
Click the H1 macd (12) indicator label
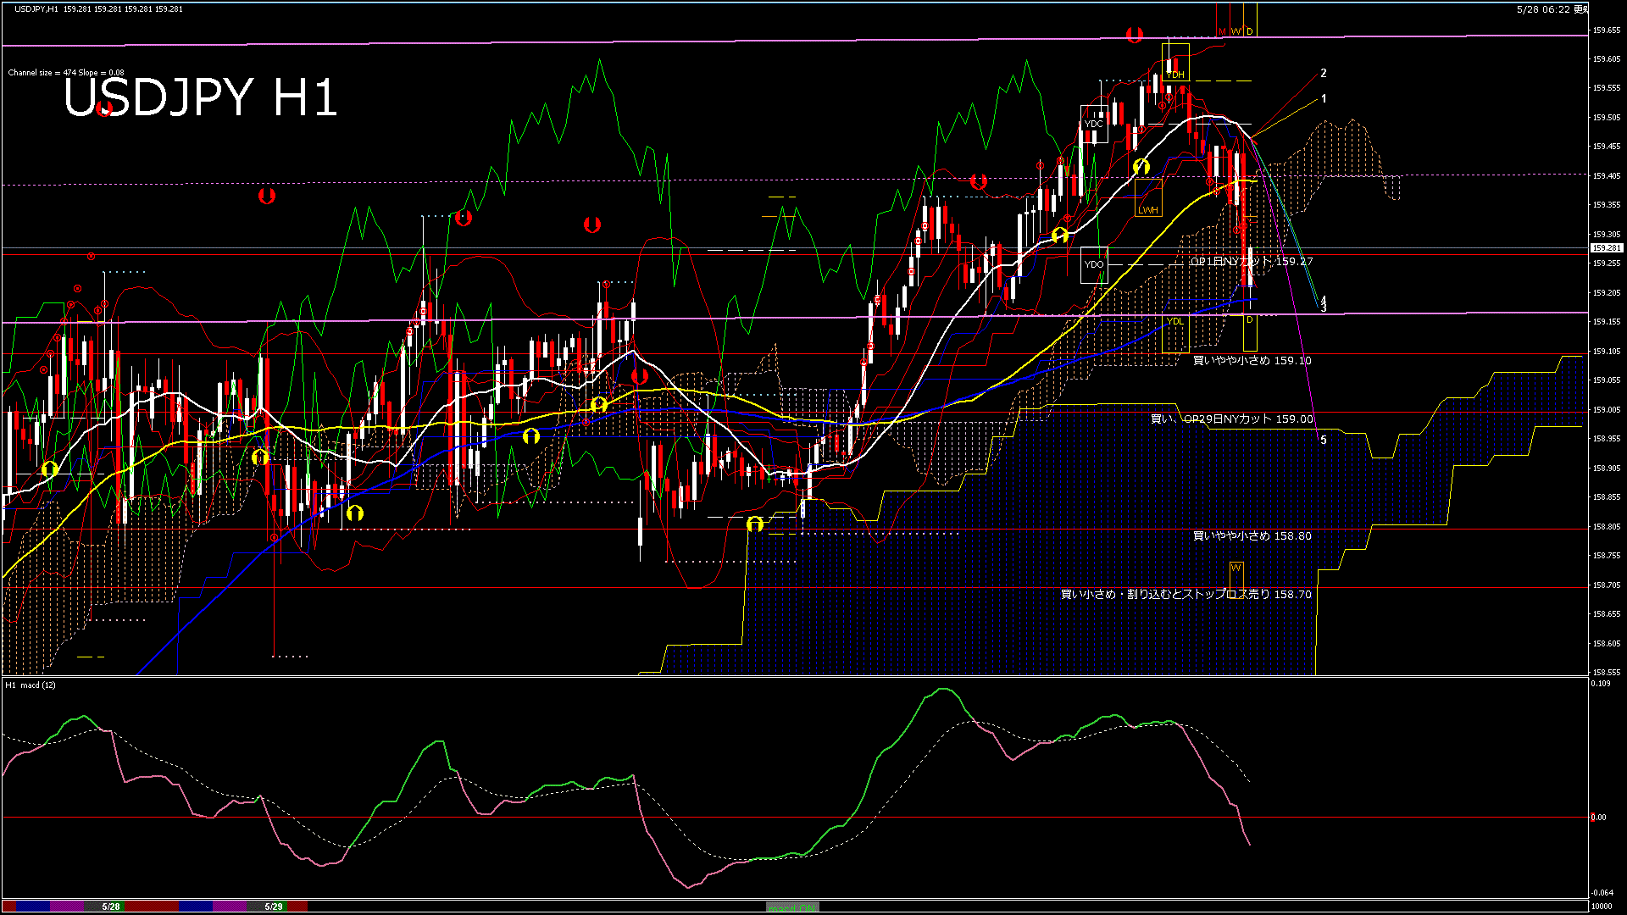click(31, 685)
